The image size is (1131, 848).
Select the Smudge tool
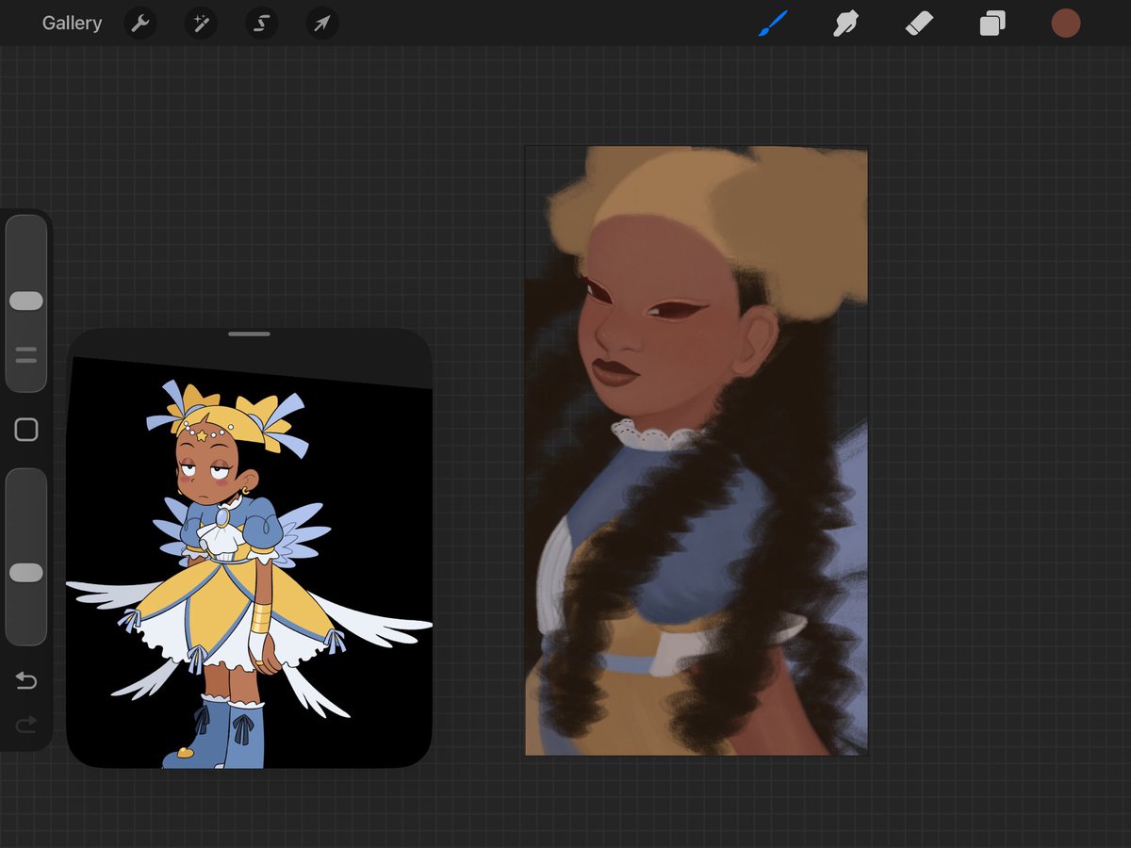coord(845,24)
